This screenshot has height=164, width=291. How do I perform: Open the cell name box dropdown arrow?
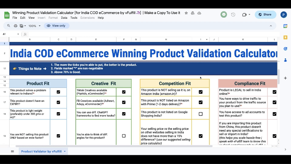click(x=18, y=34)
